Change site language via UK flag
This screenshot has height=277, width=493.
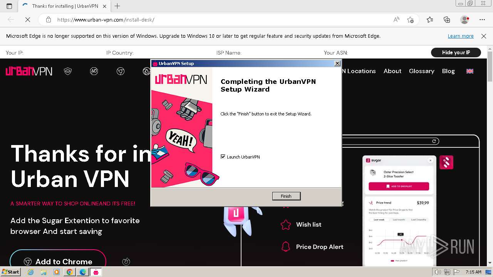[x=470, y=71]
